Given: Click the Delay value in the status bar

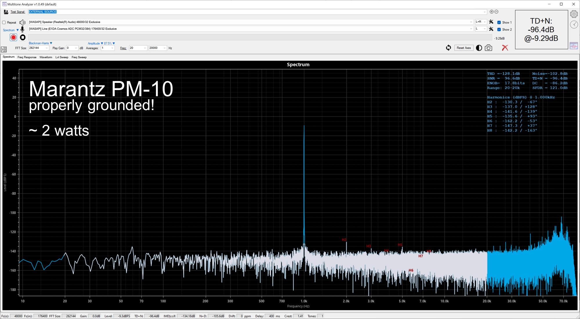Looking at the screenshot, I should click(x=270, y=316).
